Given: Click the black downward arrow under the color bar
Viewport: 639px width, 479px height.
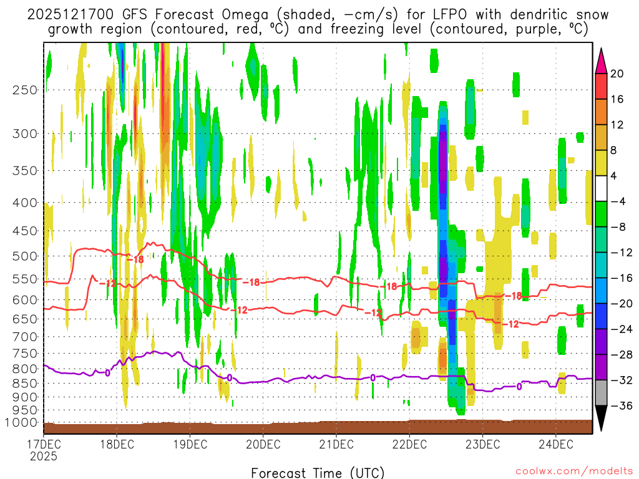Looking at the screenshot, I should click(x=601, y=418).
